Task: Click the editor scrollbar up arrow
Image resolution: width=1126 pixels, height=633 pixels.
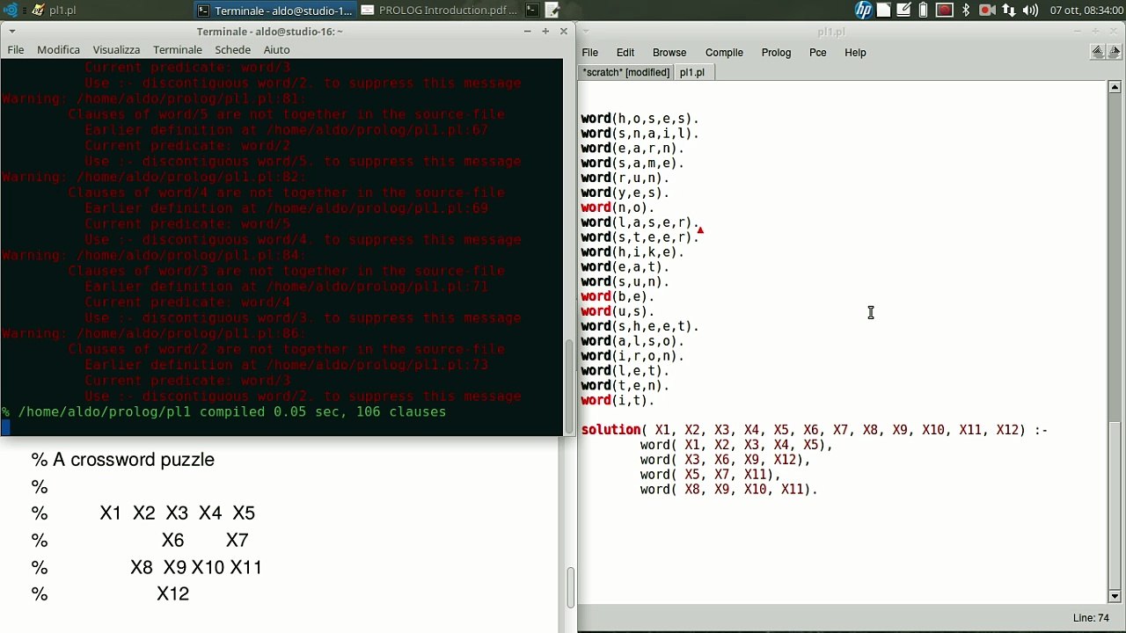Action: pyautogui.click(x=1115, y=87)
